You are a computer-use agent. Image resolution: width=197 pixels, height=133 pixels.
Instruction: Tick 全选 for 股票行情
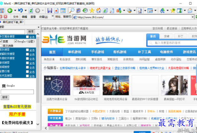(27, 72)
